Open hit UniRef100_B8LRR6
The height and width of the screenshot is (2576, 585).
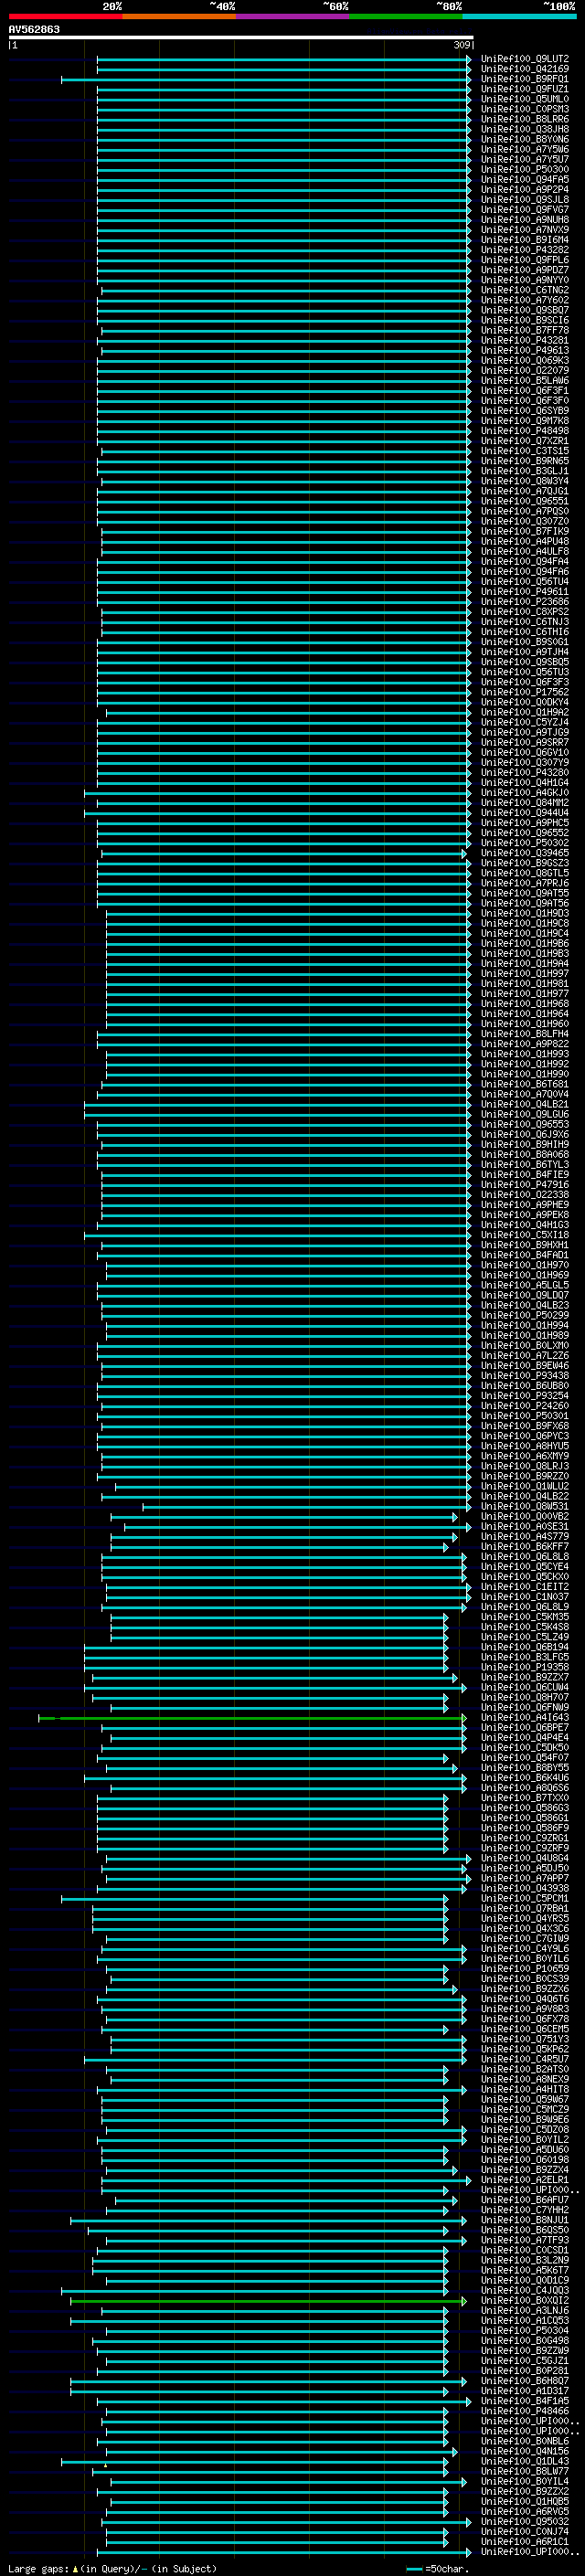pyautogui.click(x=524, y=119)
